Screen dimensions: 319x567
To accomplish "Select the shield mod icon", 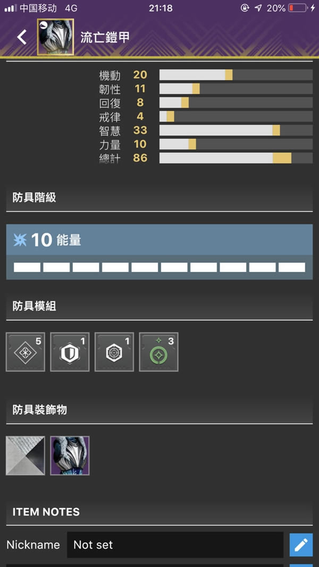I will pyautogui.click(x=70, y=352).
